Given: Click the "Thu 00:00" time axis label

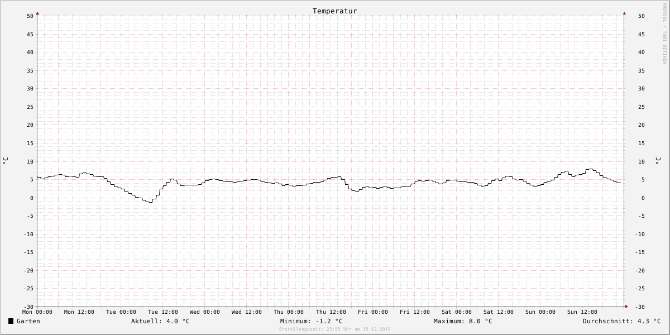Looking at the screenshot, I should (x=289, y=312).
